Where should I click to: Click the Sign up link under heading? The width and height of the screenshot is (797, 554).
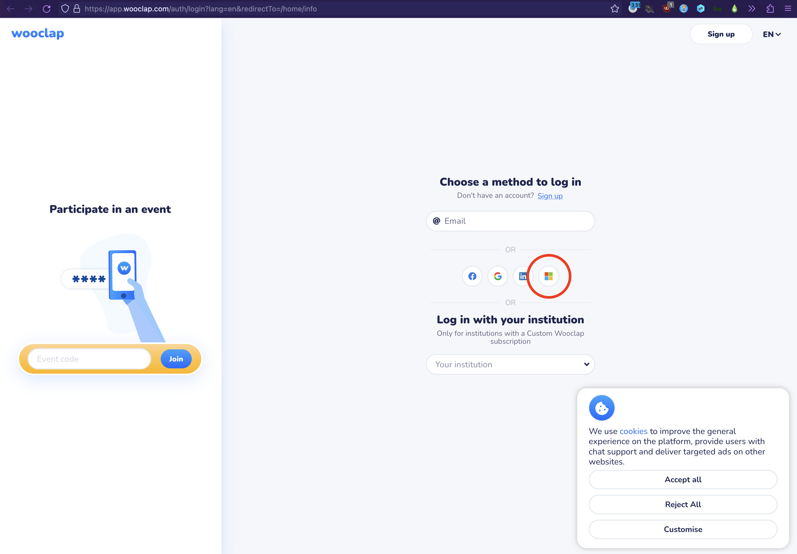pos(550,196)
